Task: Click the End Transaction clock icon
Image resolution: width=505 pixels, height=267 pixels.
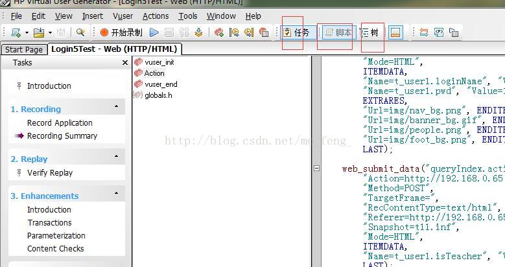Action: [249, 32]
